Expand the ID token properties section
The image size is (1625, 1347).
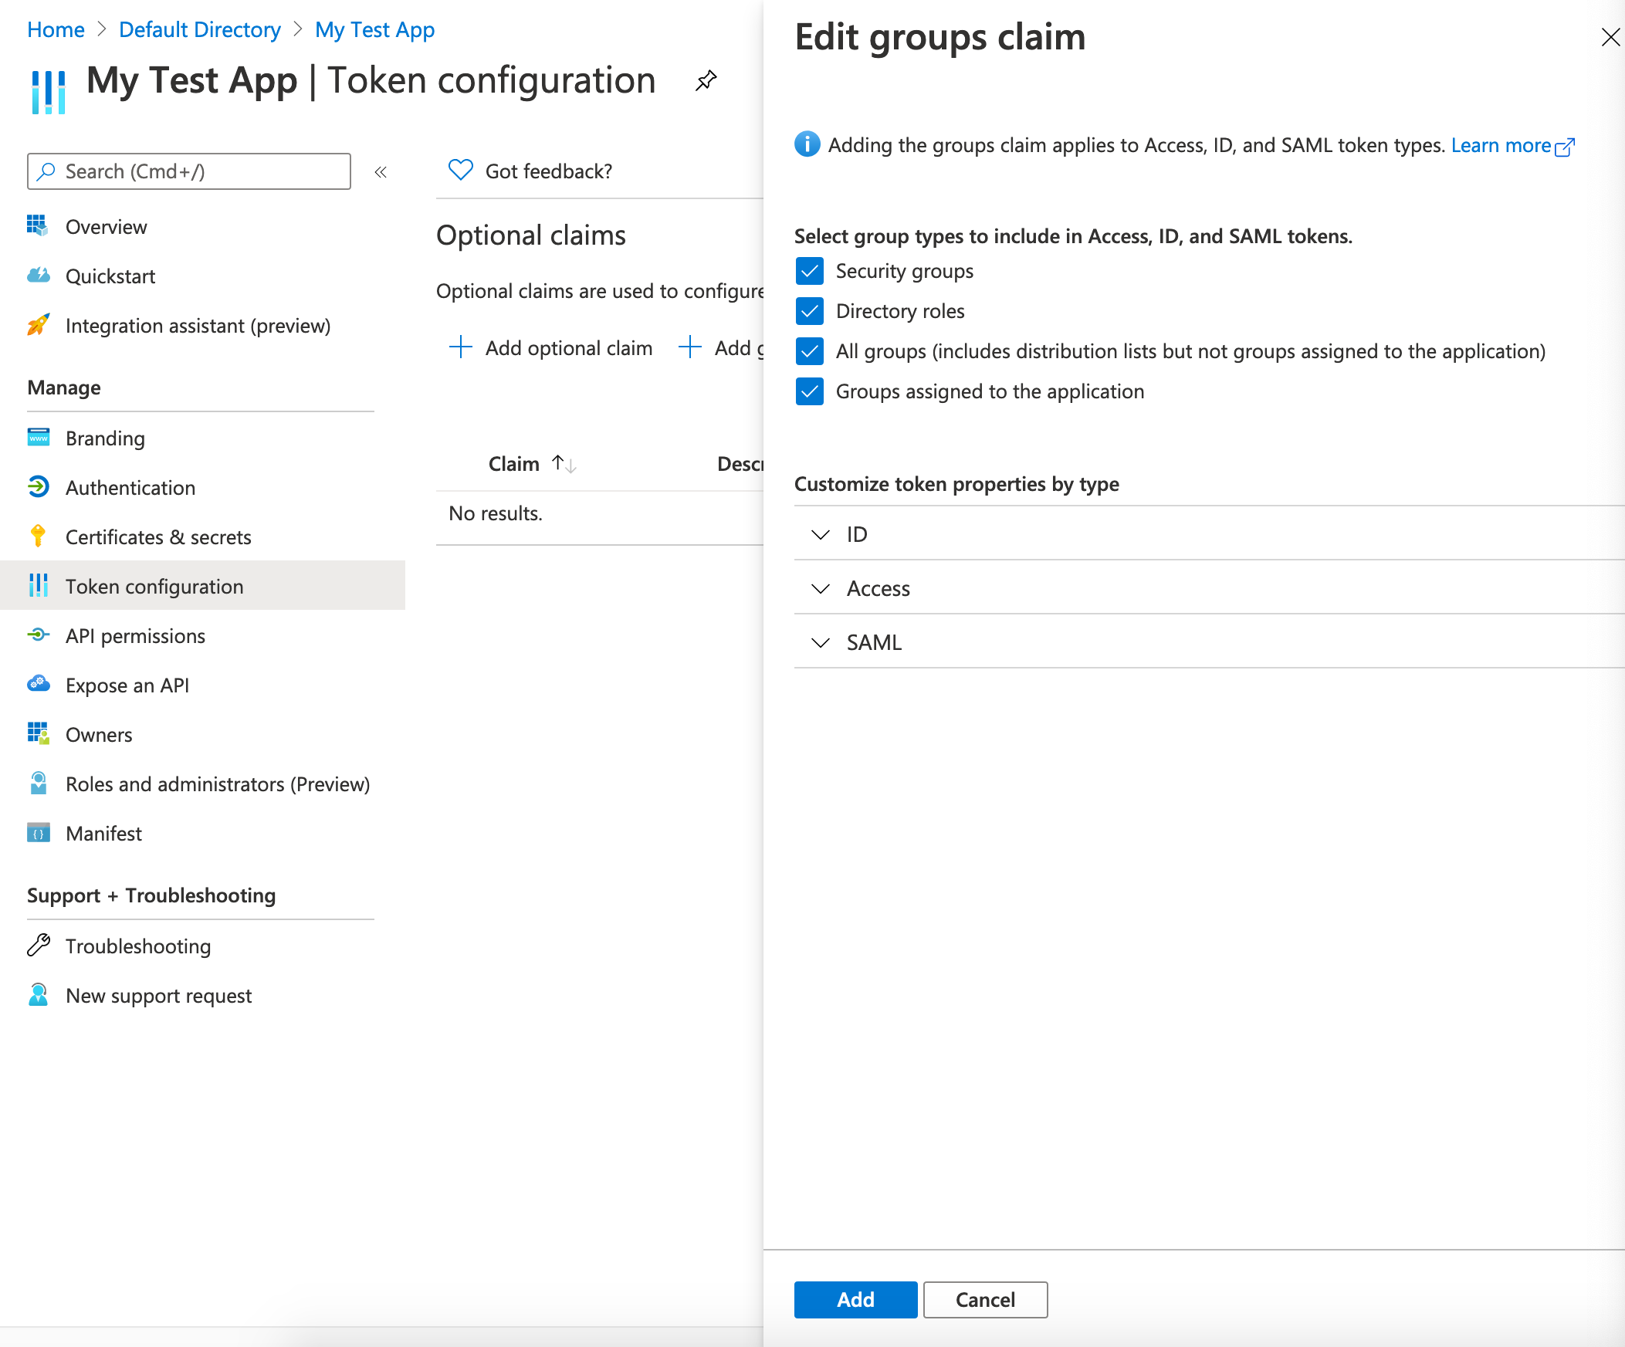coord(821,534)
